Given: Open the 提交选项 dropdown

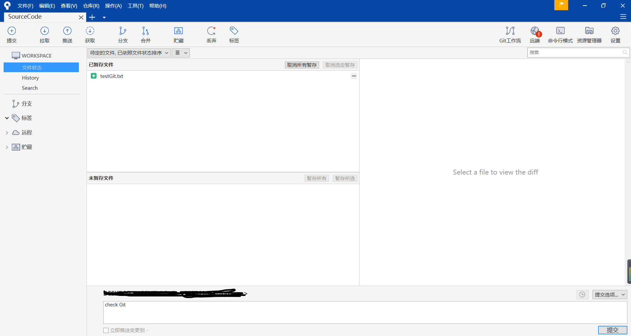Looking at the screenshot, I should tap(609, 294).
